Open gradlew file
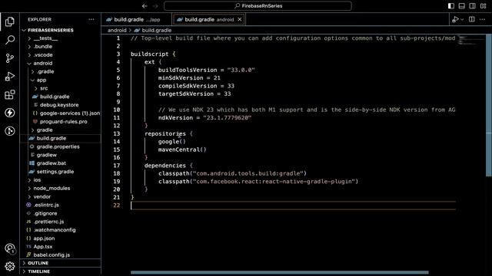 point(60,155)
